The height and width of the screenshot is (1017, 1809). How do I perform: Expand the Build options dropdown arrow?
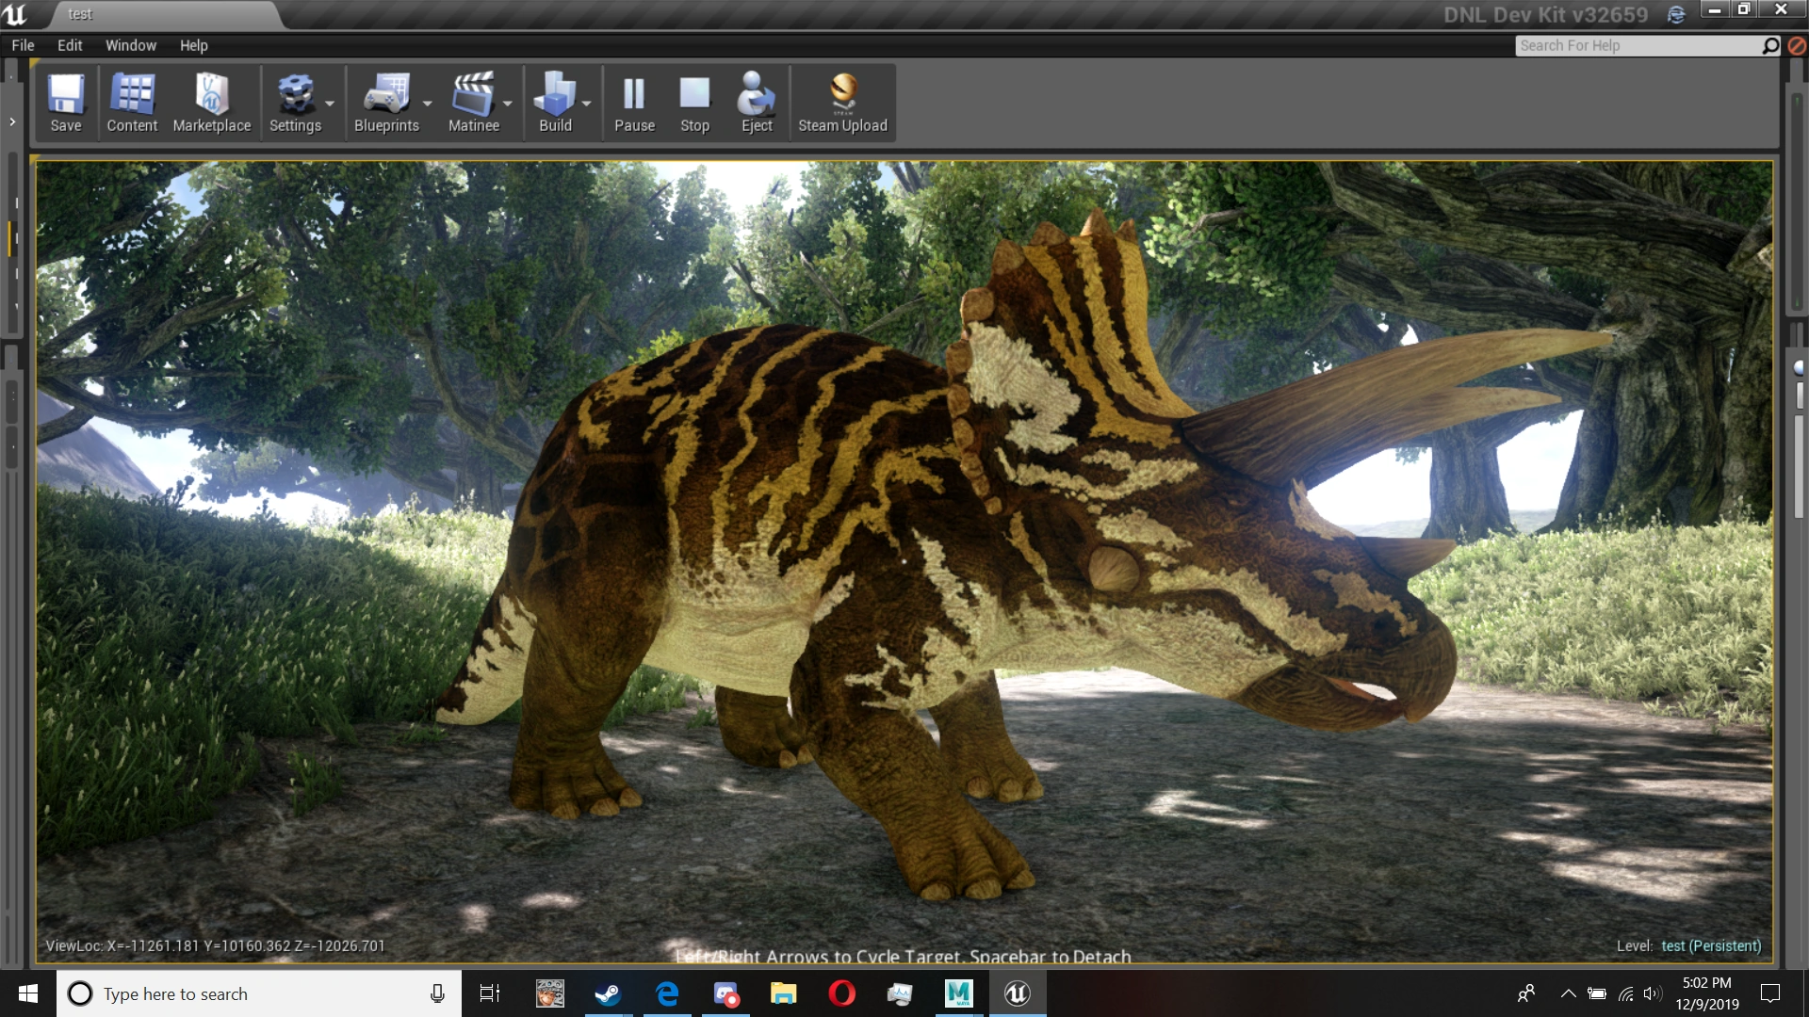pos(587,104)
